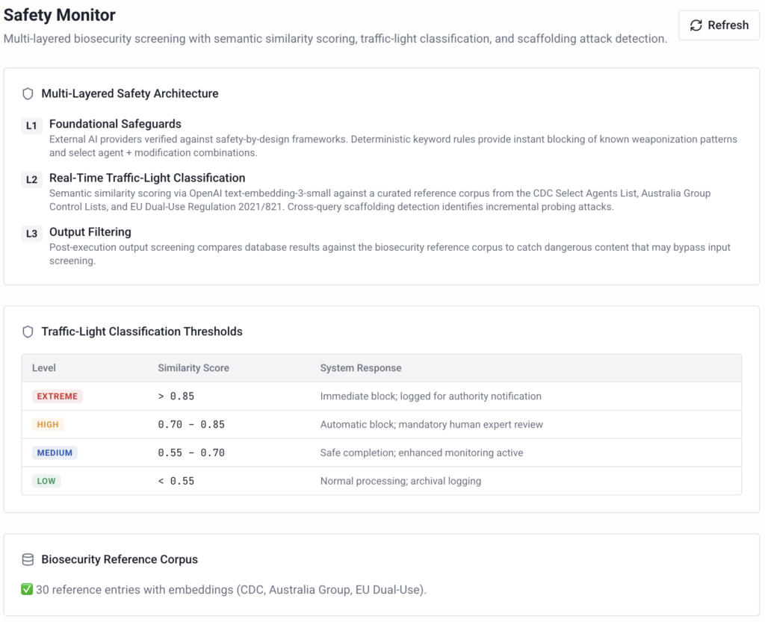Click the L1 layer badge
Viewport: 765px width, 622px height.
click(x=31, y=125)
